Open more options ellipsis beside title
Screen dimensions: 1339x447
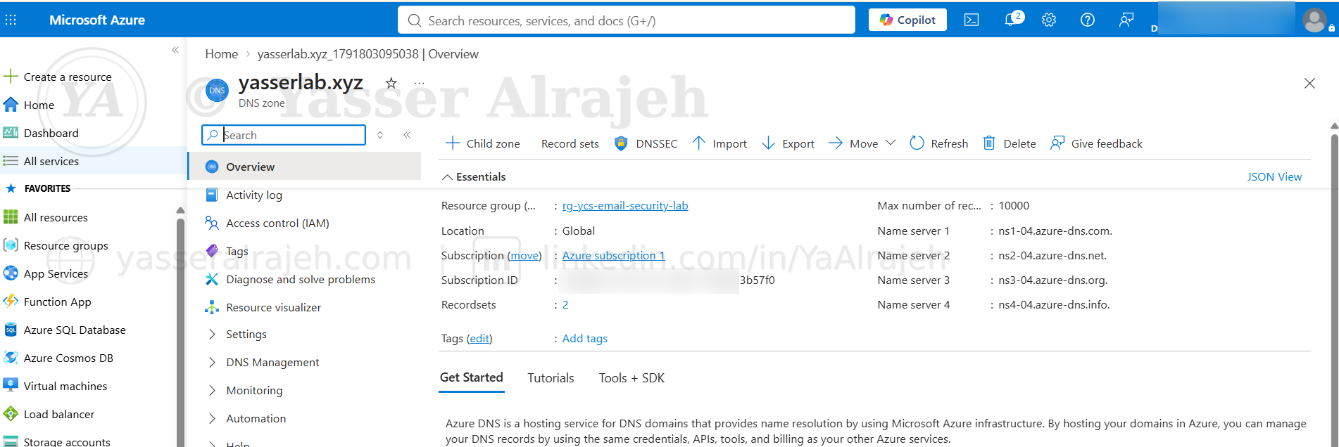coord(419,83)
